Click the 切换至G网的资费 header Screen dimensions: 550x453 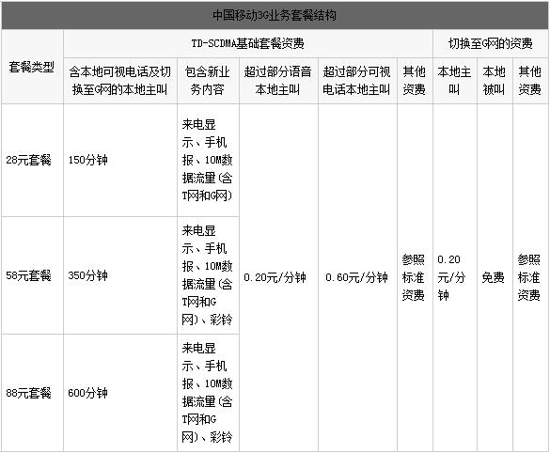(x=491, y=43)
